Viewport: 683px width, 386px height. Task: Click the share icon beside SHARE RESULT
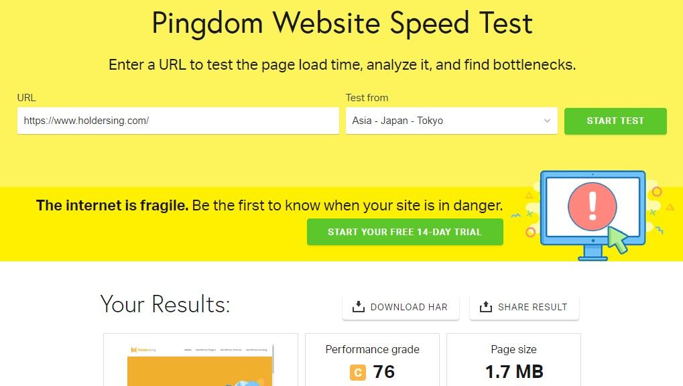pyautogui.click(x=486, y=307)
